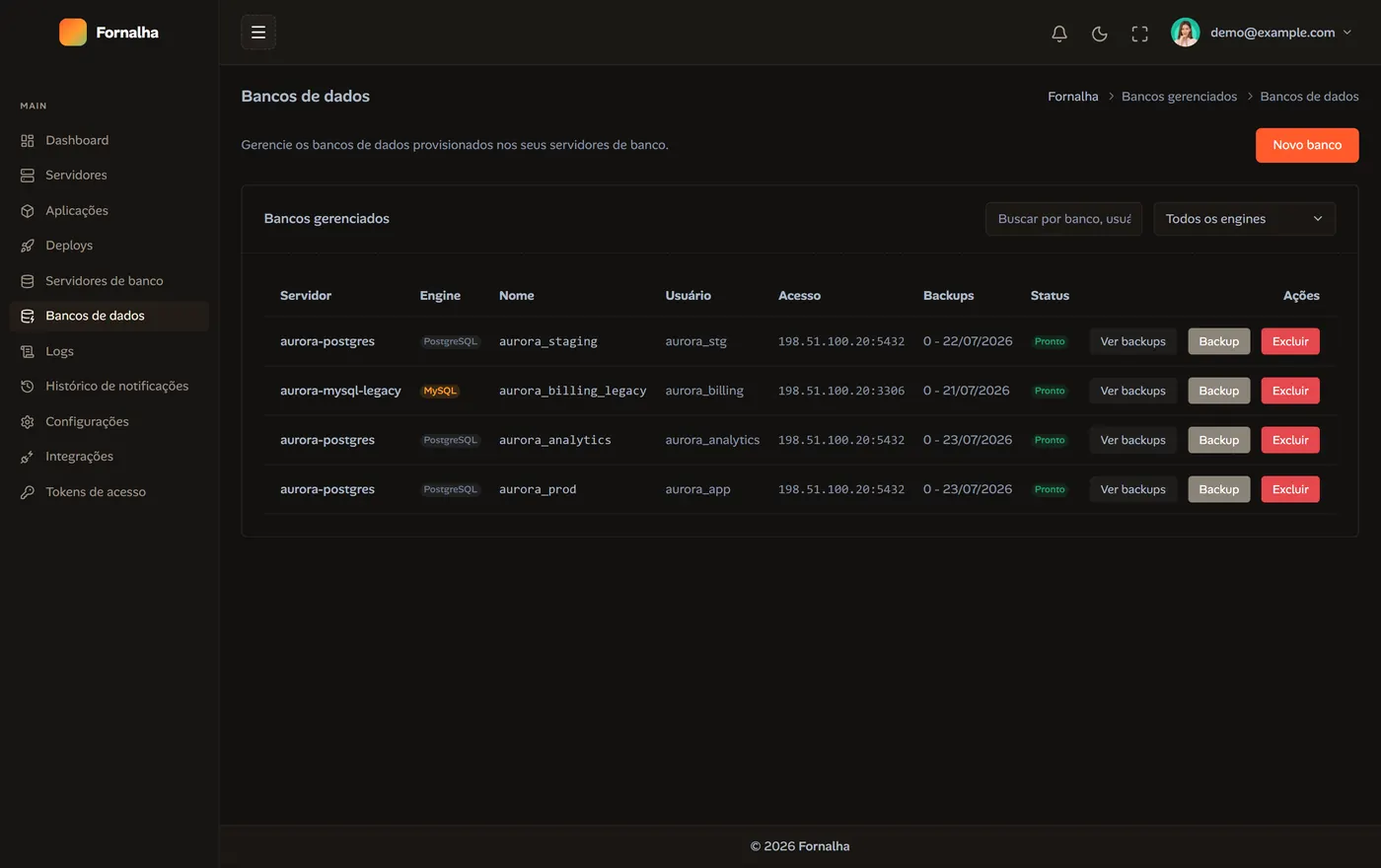Open the Aplicações menu item
Screen dimensions: 1381x868
[109, 210]
